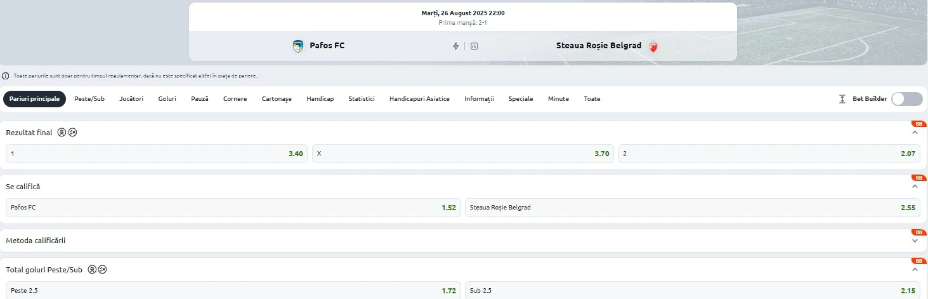928x299 pixels.
Task: Click the Pafos FC team crest
Action: point(298,46)
